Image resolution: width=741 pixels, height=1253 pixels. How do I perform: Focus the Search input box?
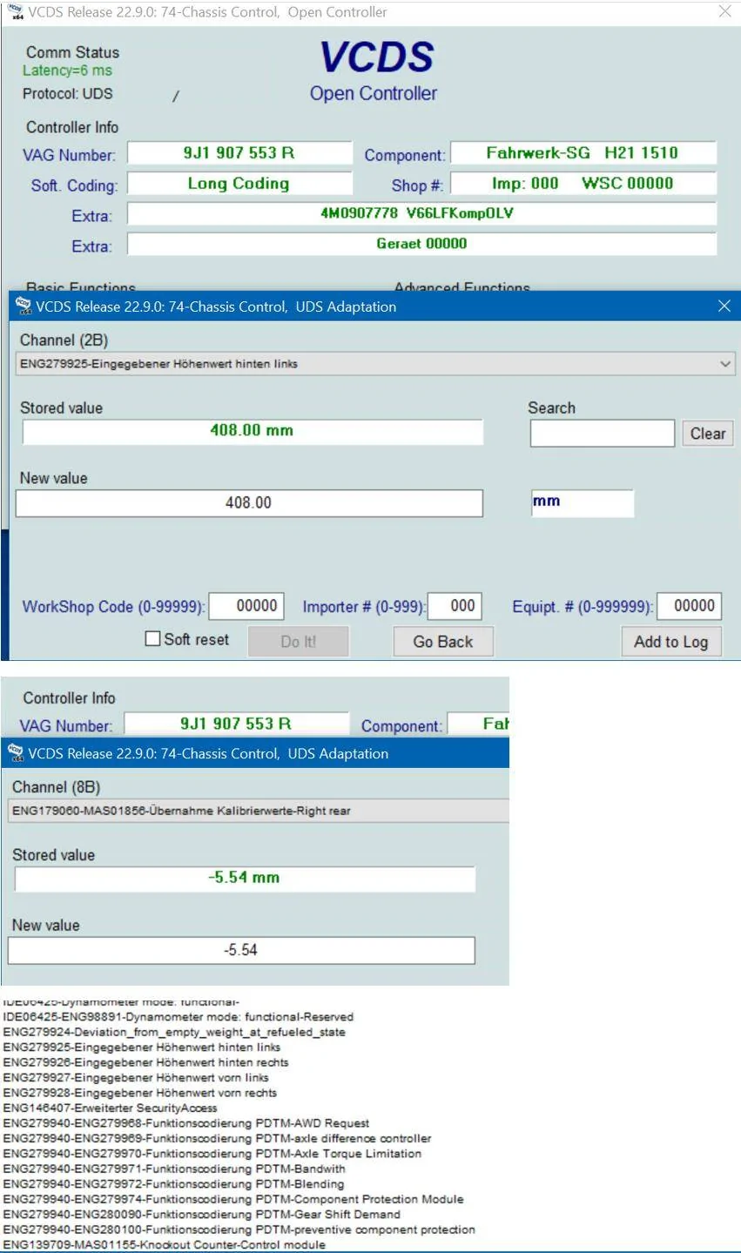point(603,434)
